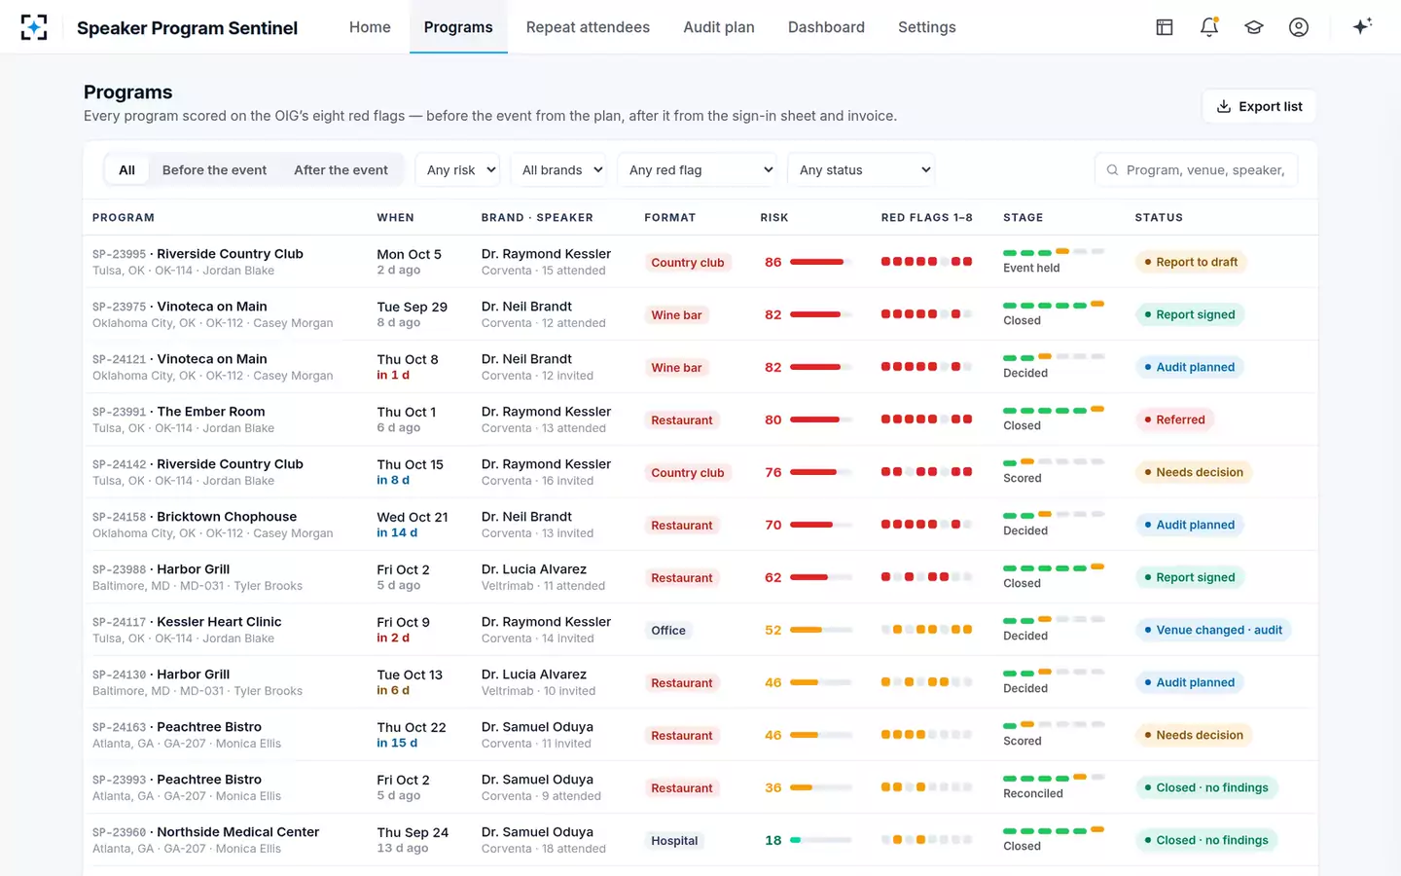
Task: Switch to the Audit plan tab
Action: coord(719,27)
